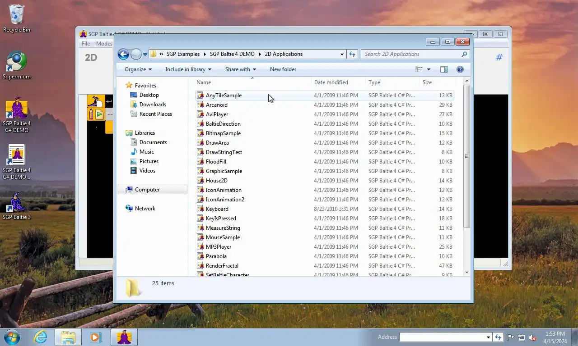Open SGP Baltie 4 C# DEMO desktop shortcut

[x=17, y=115]
